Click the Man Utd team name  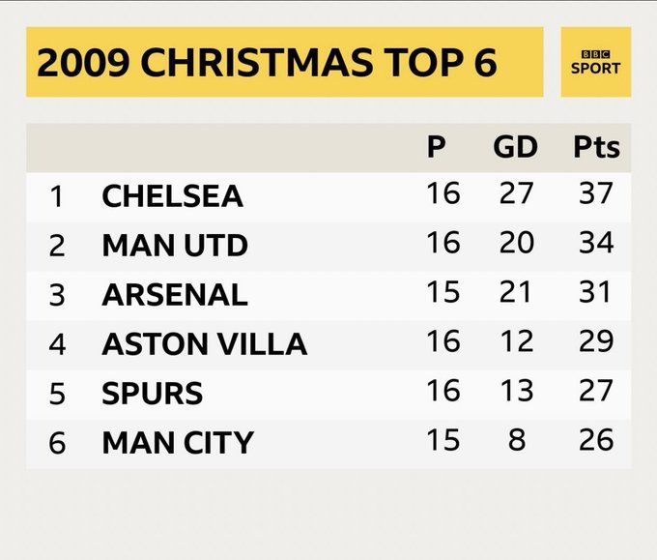175,246
